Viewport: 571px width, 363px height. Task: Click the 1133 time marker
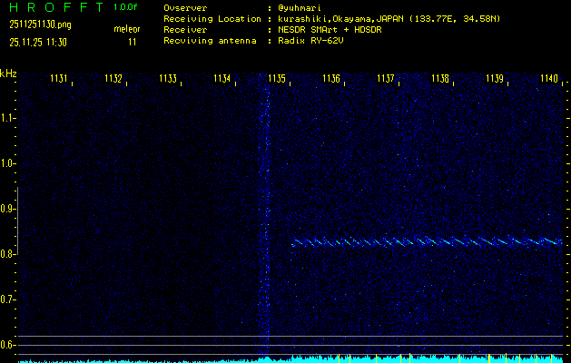[168, 80]
